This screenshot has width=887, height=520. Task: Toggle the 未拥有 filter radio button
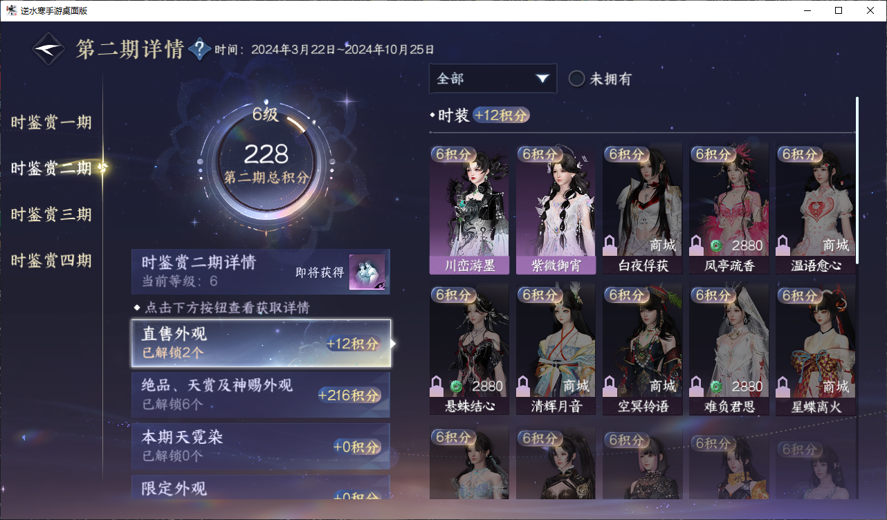(576, 79)
